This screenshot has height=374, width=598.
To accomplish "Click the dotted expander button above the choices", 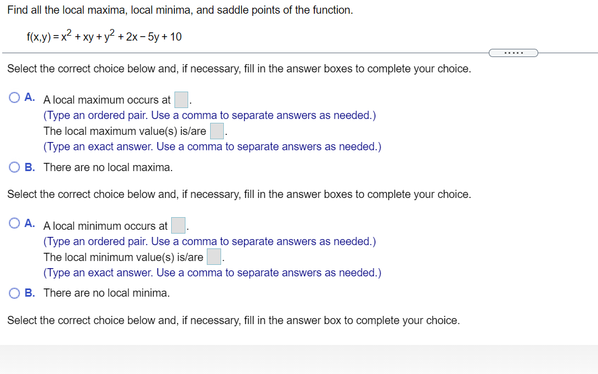I will (513, 53).
